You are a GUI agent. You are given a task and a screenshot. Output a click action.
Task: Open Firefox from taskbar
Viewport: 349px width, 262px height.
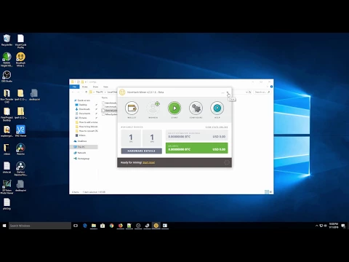click(x=120, y=226)
